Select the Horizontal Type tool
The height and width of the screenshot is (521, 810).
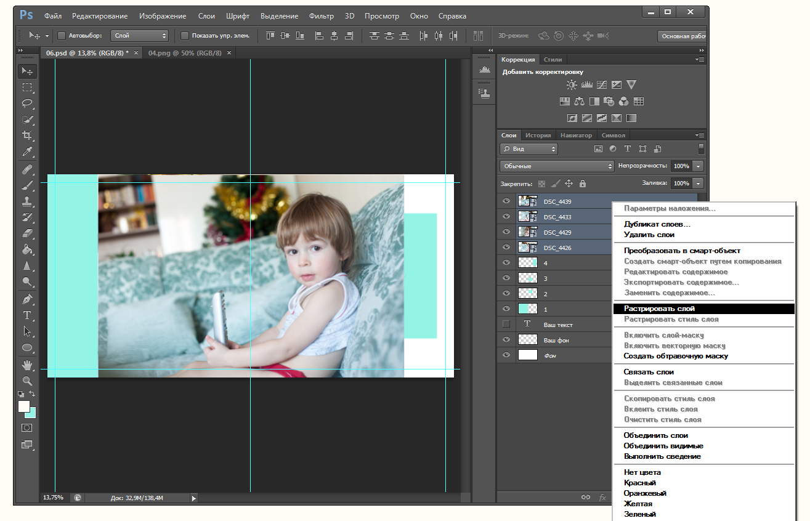(x=27, y=315)
